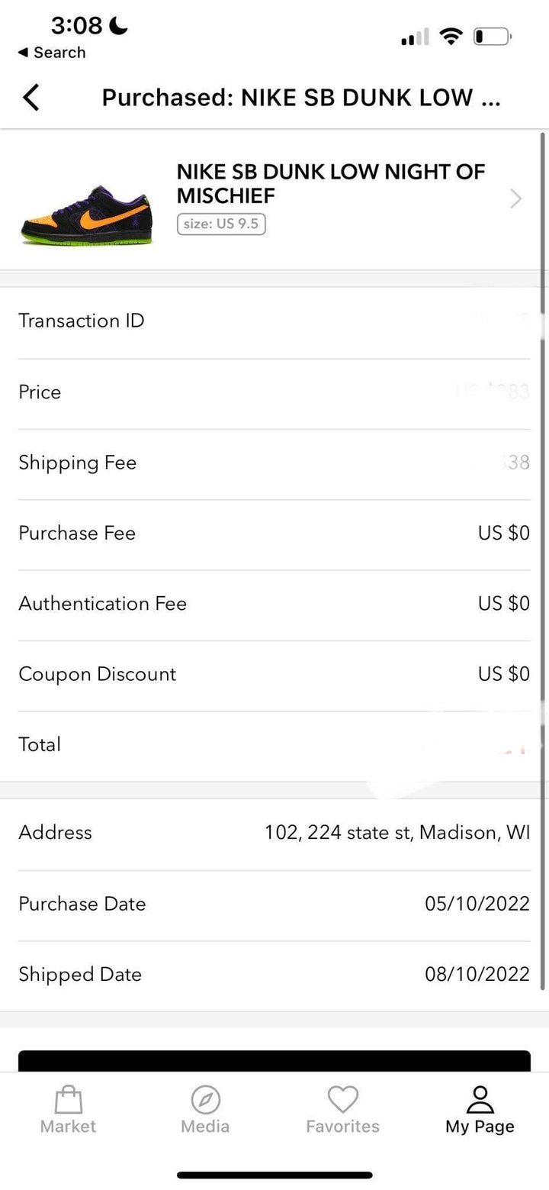Tap the cellular signal bars icon

(414, 37)
